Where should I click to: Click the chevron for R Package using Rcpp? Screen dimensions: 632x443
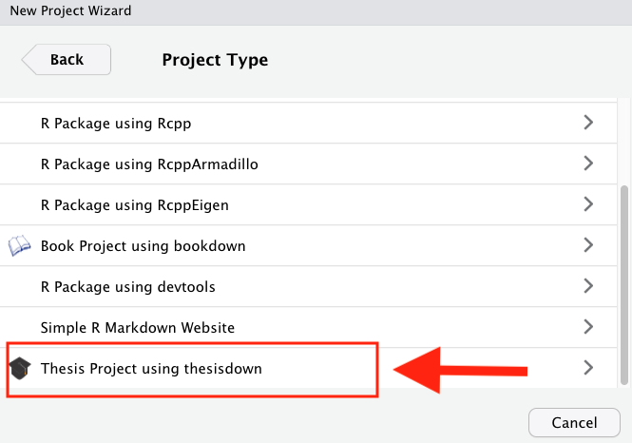pyautogui.click(x=588, y=122)
